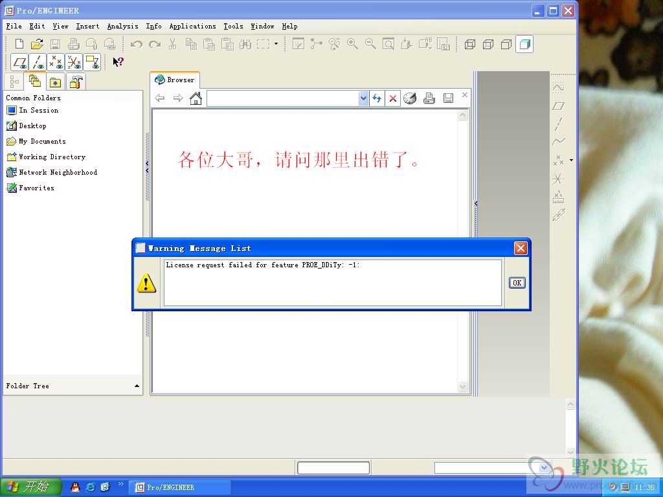Switch to the Favorites navigator tab

click(x=56, y=82)
